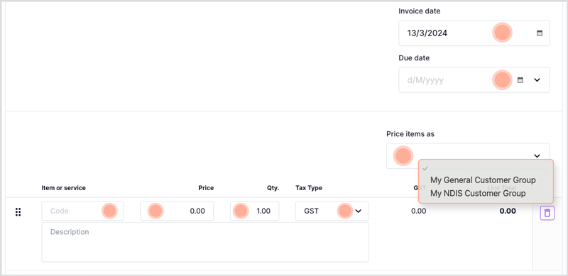Click the Item or service column header
The image size is (568, 276).
pos(63,187)
